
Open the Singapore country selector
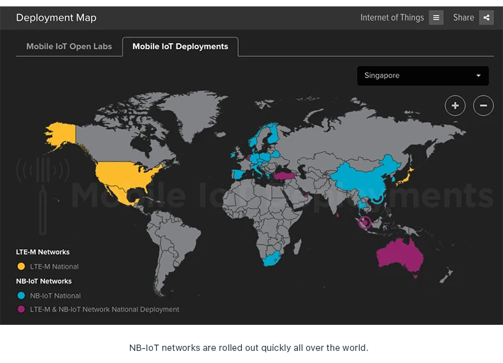point(423,76)
